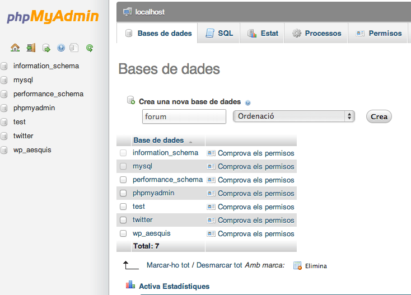This screenshot has width=411, height=295.
Task: Click the SQL documentation pages icon
Action: pos(74,48)
